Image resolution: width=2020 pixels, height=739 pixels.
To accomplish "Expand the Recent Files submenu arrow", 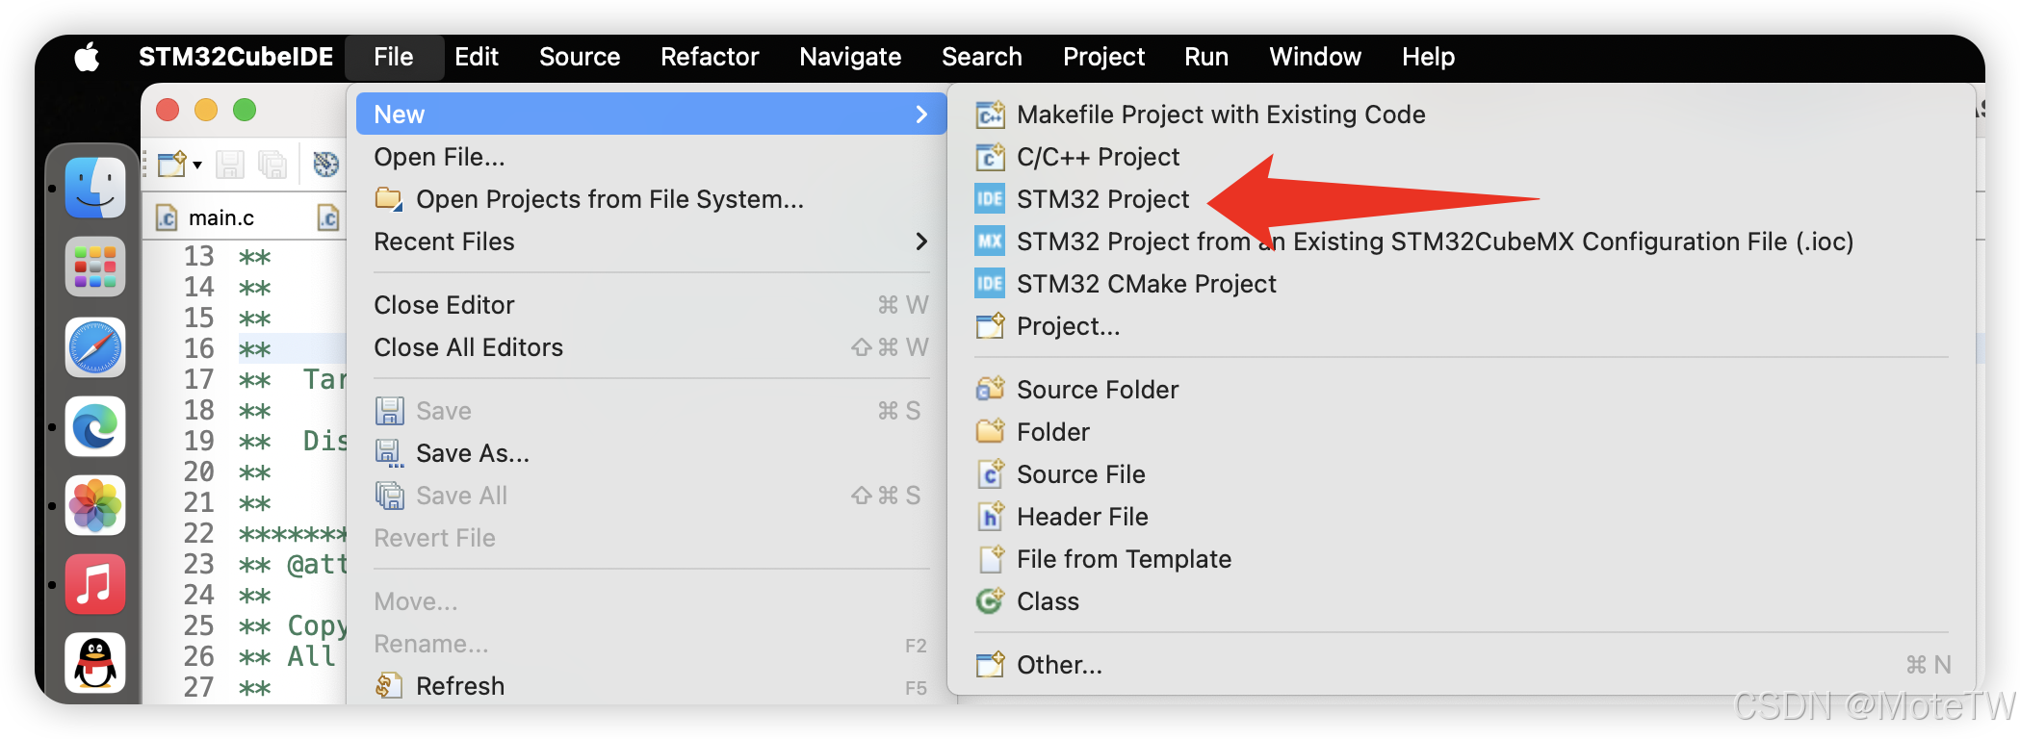I will point(921,242).
